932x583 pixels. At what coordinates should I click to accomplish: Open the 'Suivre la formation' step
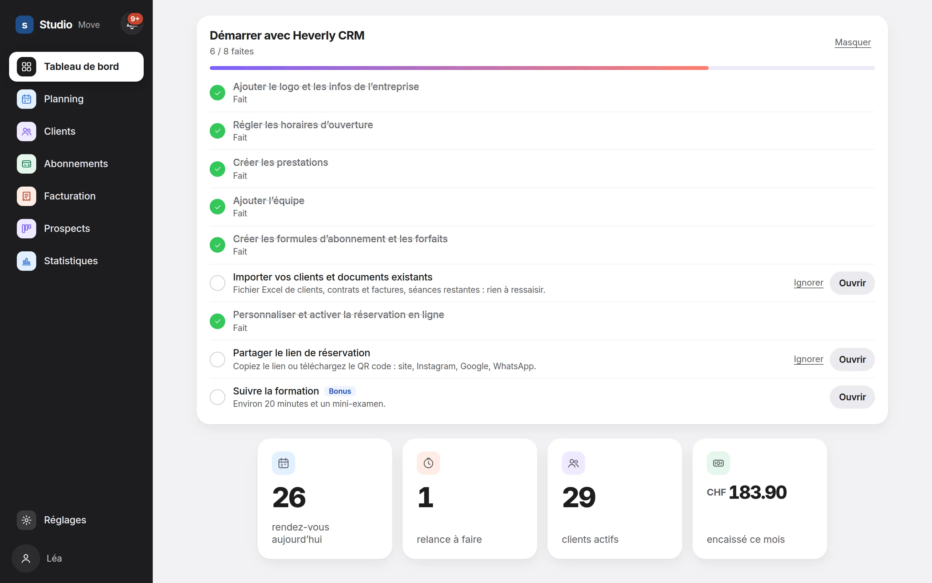tap(852, 397)
